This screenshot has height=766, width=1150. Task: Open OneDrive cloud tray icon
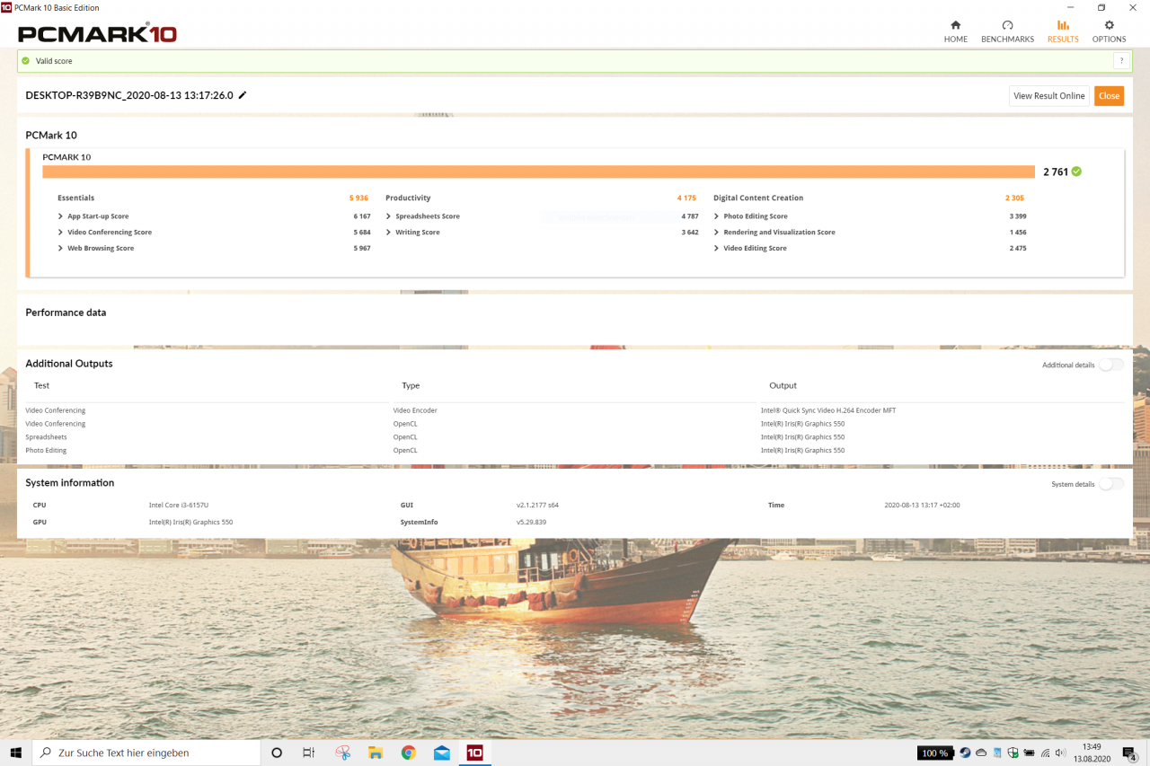(981, 753)
